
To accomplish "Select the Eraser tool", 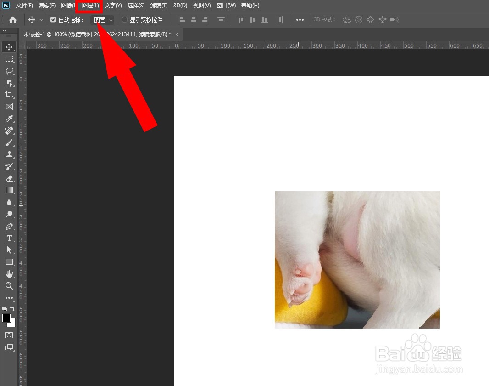I will (9, 178).
